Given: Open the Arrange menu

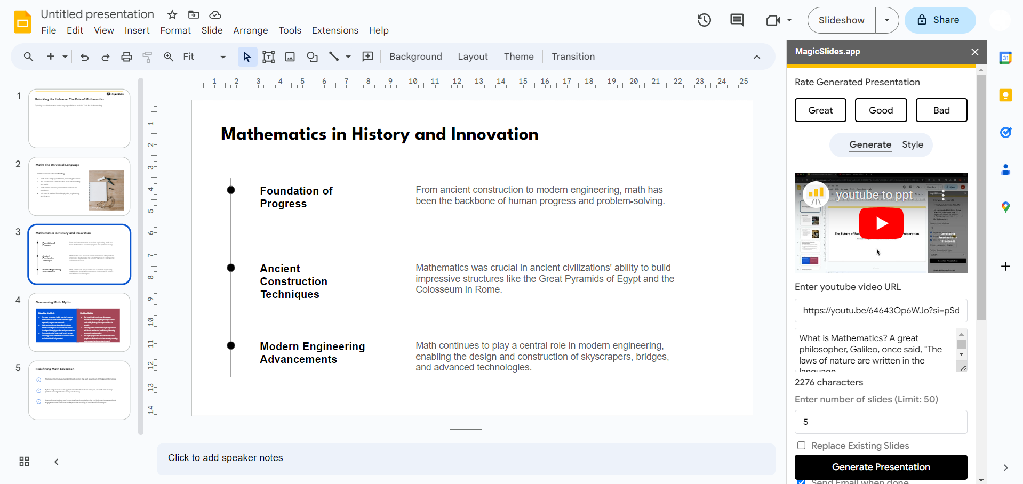Looking at the screenshot, I should click(x=250, y=30).
